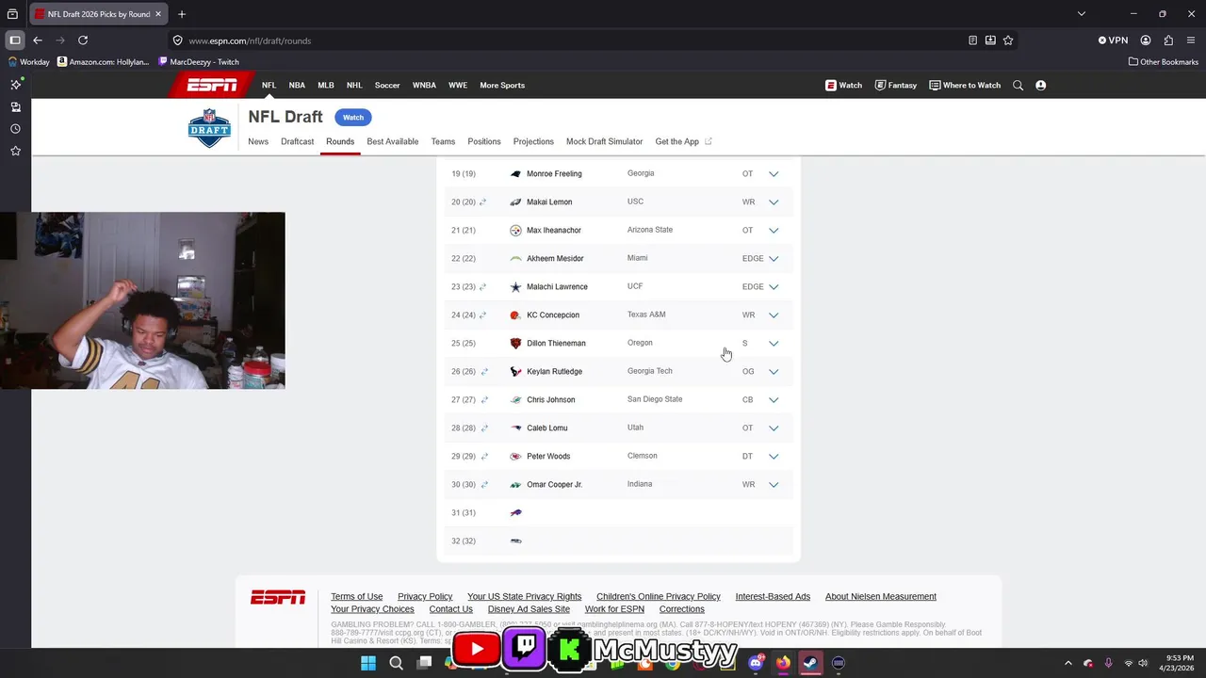Click the Bills logo on pick 31

tap(515, 512)
